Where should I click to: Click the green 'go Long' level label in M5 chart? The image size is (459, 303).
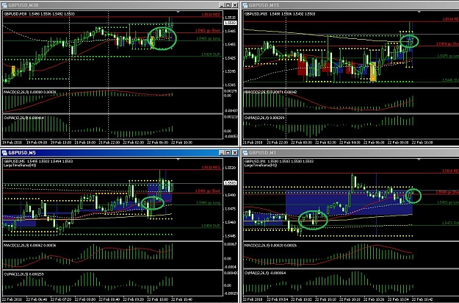tap(208, 202)
